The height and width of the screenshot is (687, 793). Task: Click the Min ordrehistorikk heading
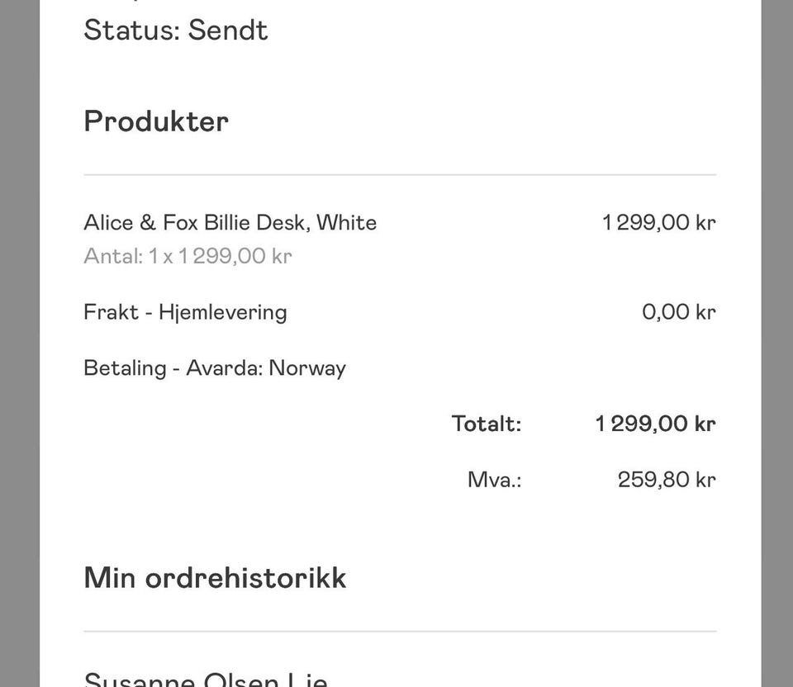click(215, 578)
